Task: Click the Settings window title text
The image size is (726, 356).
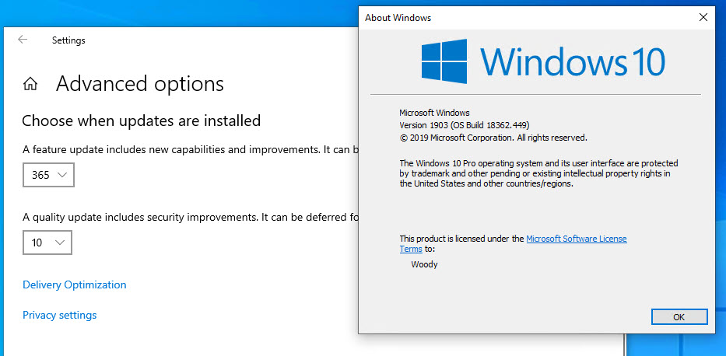Action: [68, 40]
